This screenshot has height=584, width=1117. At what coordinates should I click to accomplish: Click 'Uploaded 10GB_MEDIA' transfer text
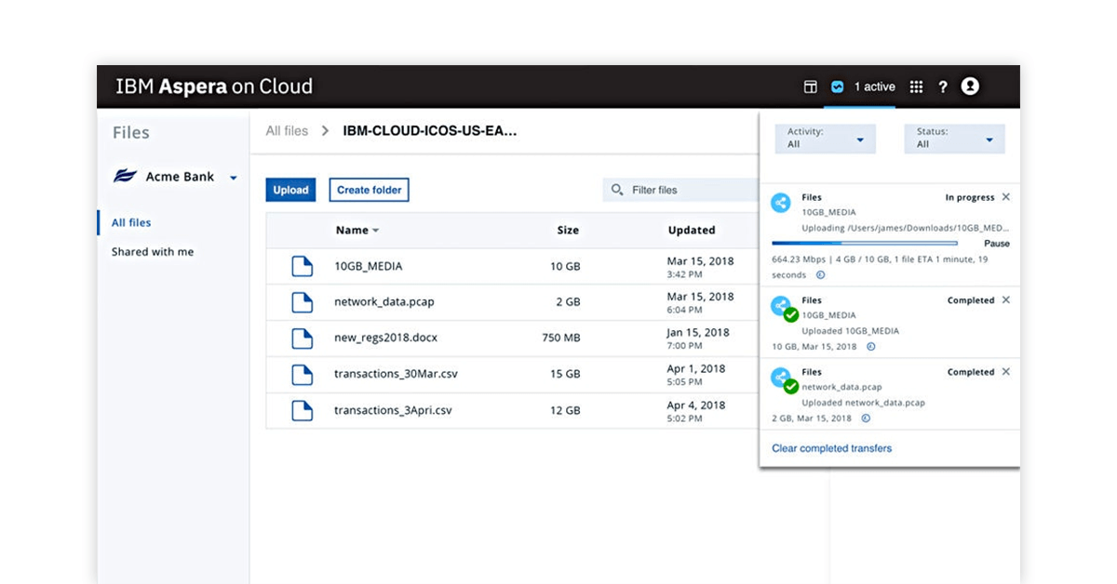click(x=851, y=331)
